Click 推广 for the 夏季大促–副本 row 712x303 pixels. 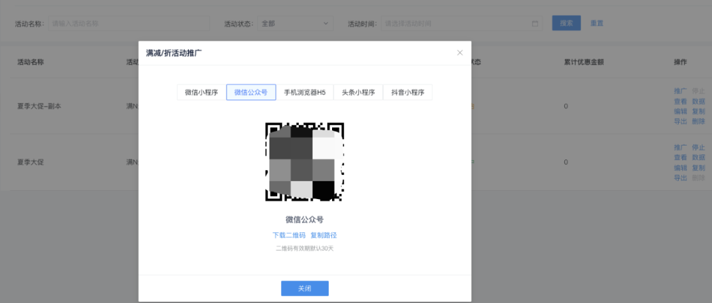[680, 91]
